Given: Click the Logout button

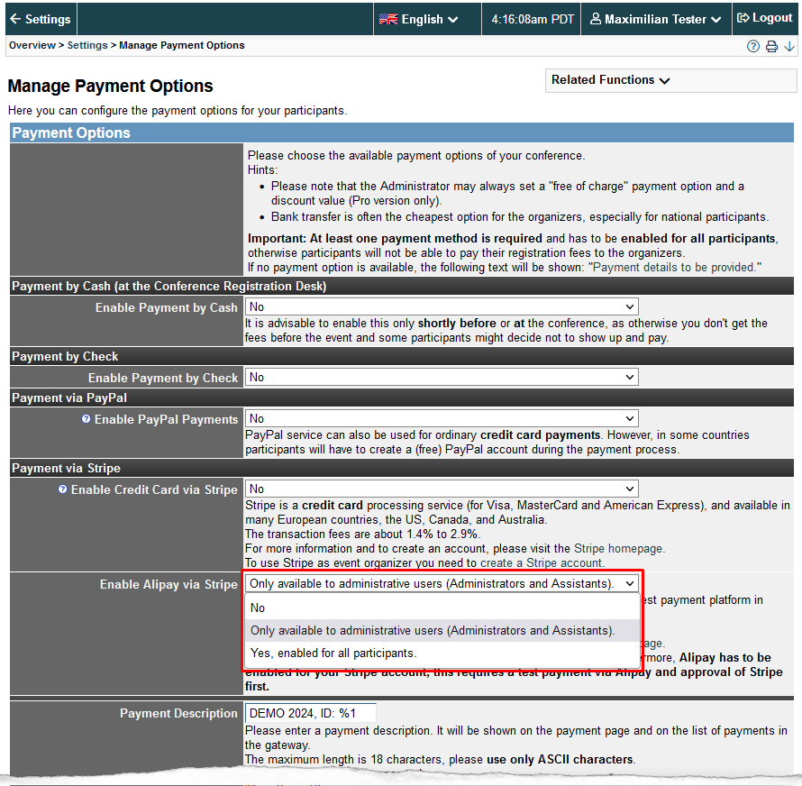Looking at the screenshot, I should [765, 18].
